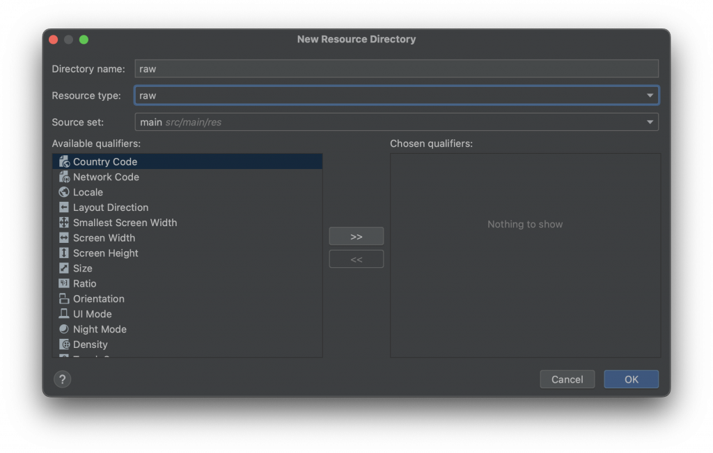713x453 pixels.
Task: Select the Ratio qualifier entry
Action: click(x=187, y=283)
